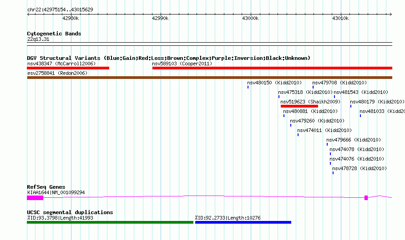
Task: Click the nsv474078 (Kidd2010) label
Action: 357,149
